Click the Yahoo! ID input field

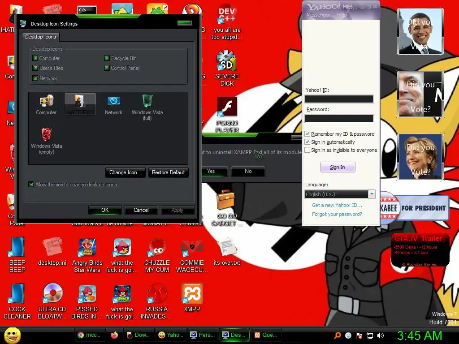click(x=339, y=99)
